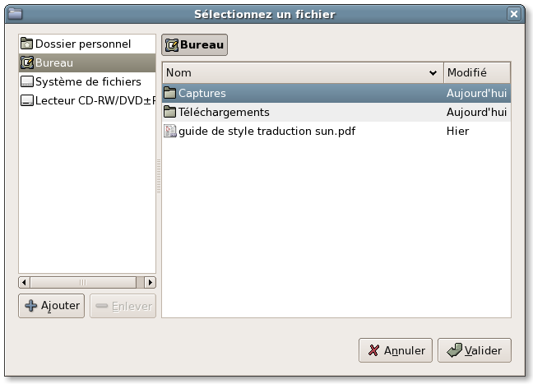Screen dimensions: 533x384
Task: Close the Sélectionnez un fichier dialog
Action: click(x=514, y=14)
